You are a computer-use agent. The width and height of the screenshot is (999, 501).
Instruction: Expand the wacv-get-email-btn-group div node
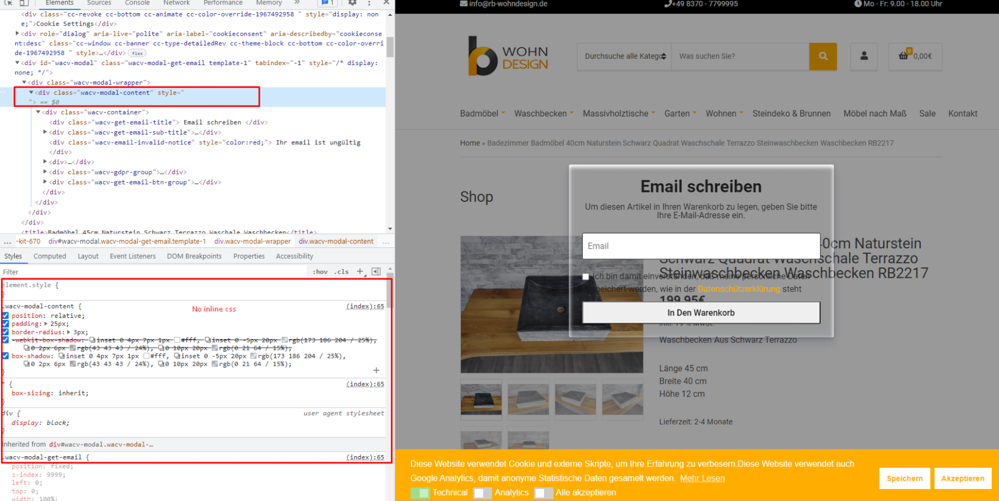pyautogui.click(x=45, y=182)
